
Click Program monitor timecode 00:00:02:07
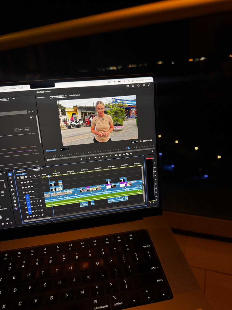click(51, 150)
